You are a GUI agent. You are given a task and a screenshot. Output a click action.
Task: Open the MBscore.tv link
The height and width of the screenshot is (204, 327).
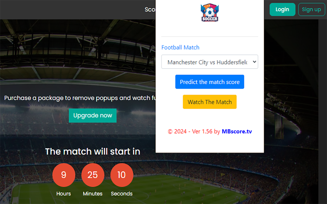(x=237, y=131)
